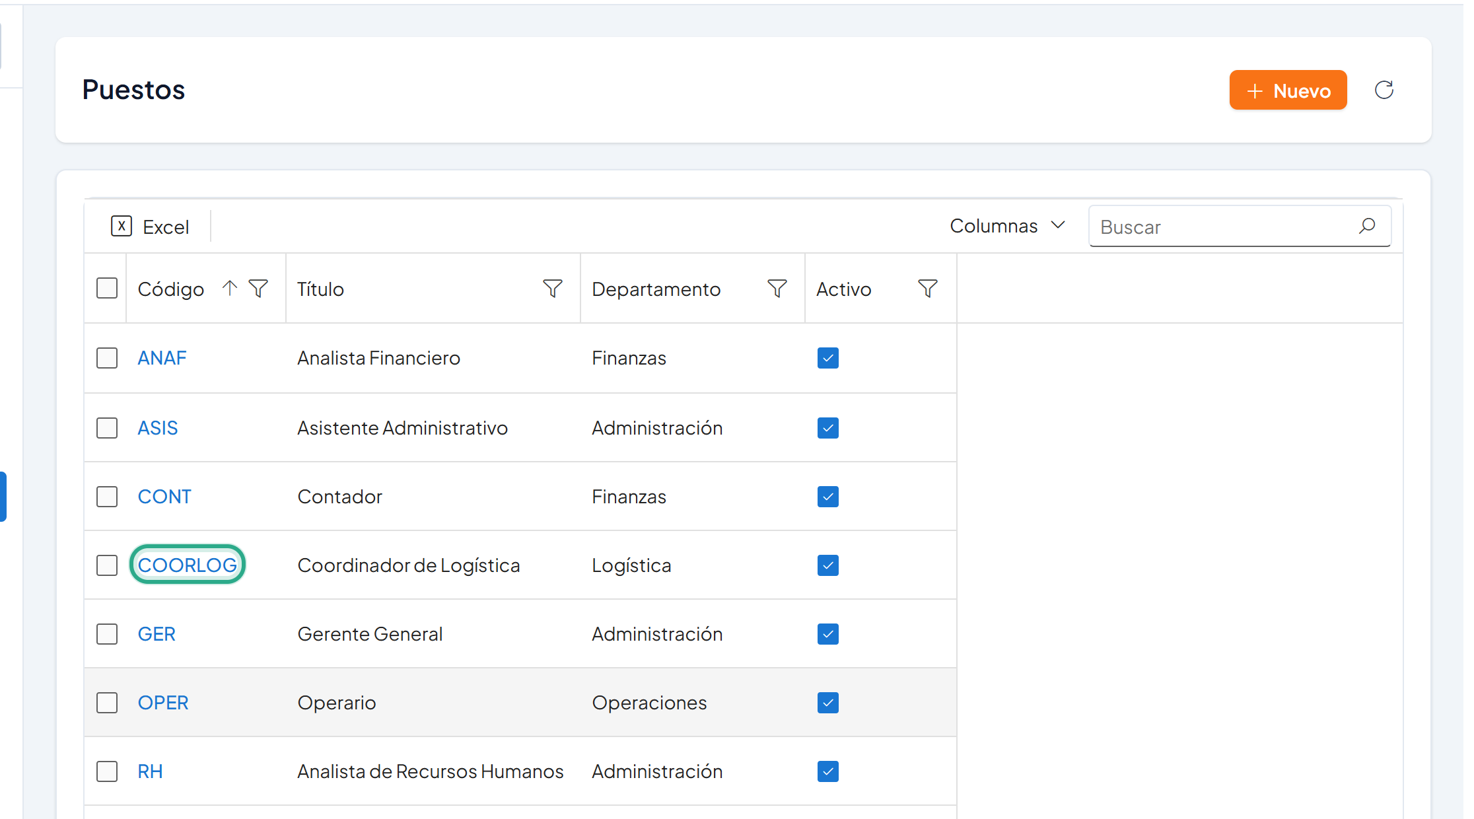
Task: Select the GER row checkbox
Action: [x=107, y=634]
